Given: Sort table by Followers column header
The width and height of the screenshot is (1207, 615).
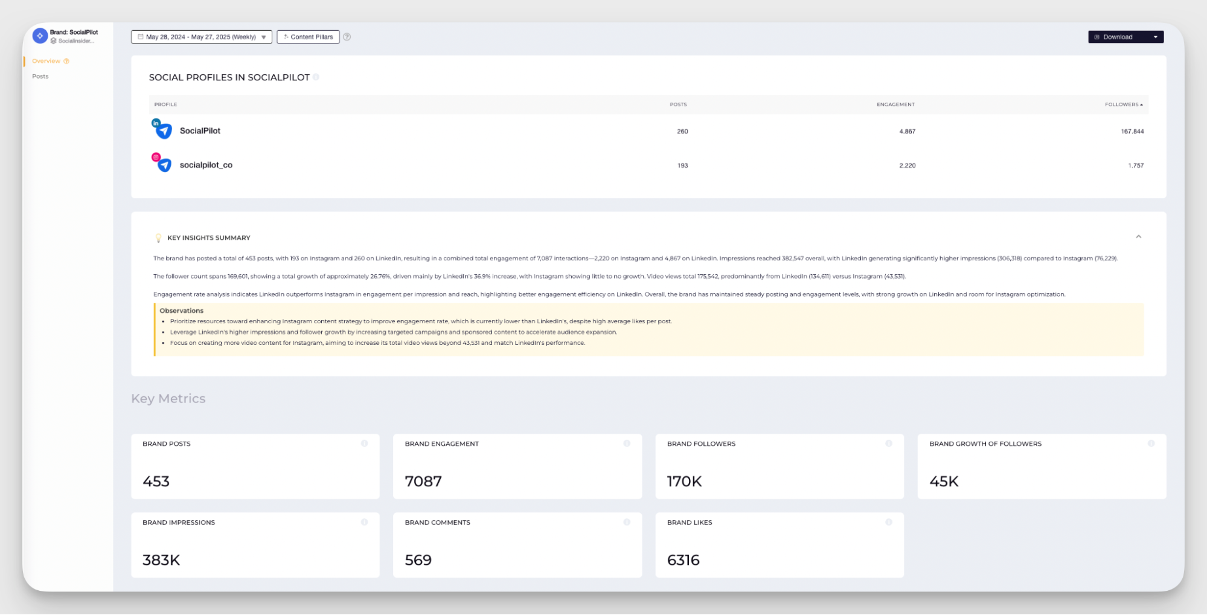Looking at the screenshot, I should pos(1123,105).
